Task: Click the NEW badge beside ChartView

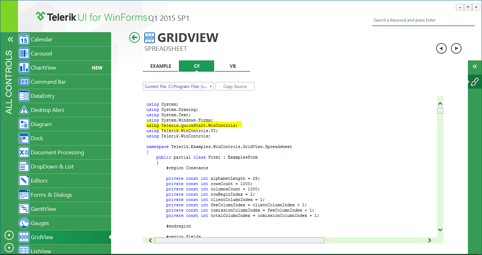Action: [x=97, y=68]
